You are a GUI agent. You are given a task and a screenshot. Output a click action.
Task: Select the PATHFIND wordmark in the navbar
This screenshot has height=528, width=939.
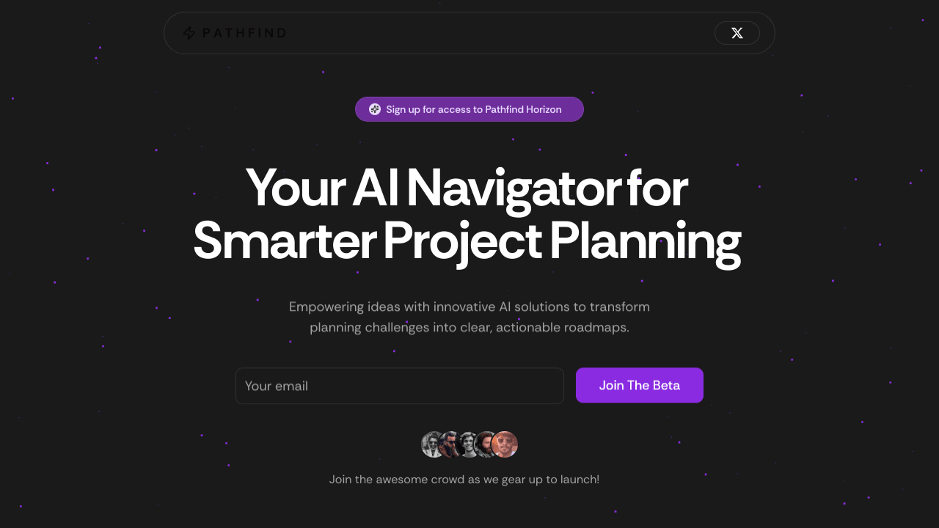click(244, 32)
